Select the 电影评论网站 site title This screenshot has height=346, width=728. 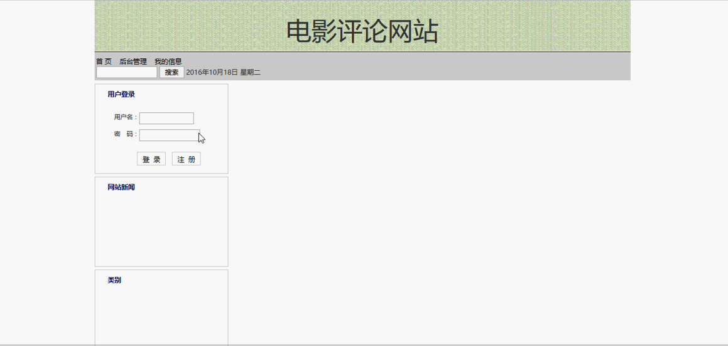click(362, 31)
